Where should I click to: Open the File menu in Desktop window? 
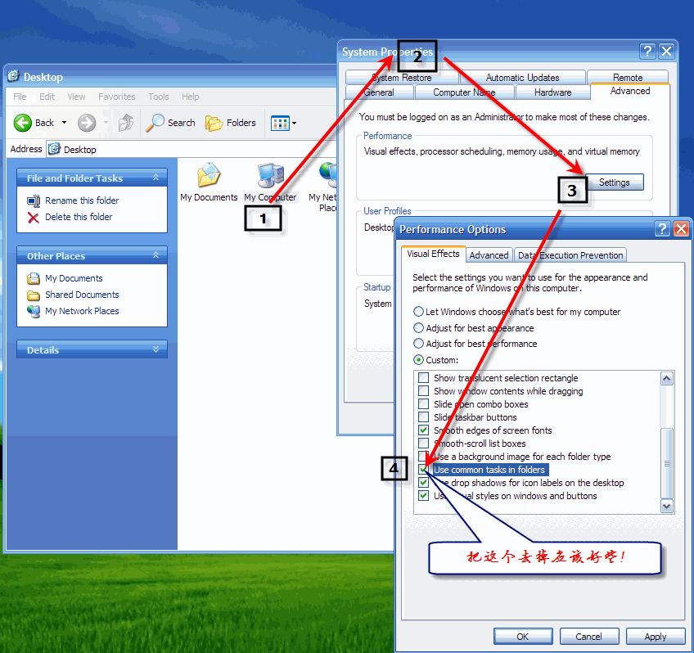click(20, 97)
